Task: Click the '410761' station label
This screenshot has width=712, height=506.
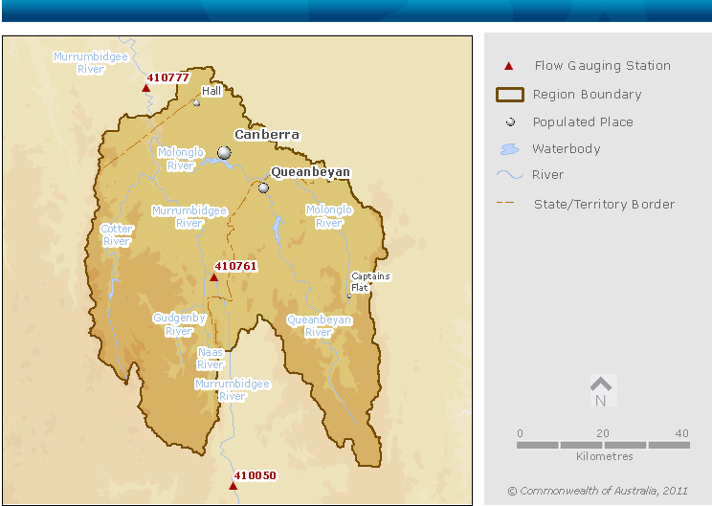Action: click(235, 266)
